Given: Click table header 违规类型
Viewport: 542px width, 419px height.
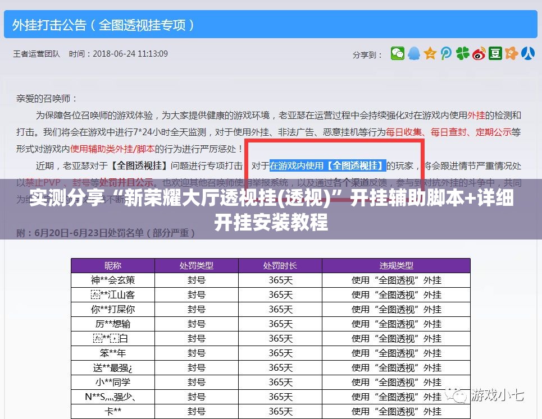Looking at the screenshot, I should point(396,265).
